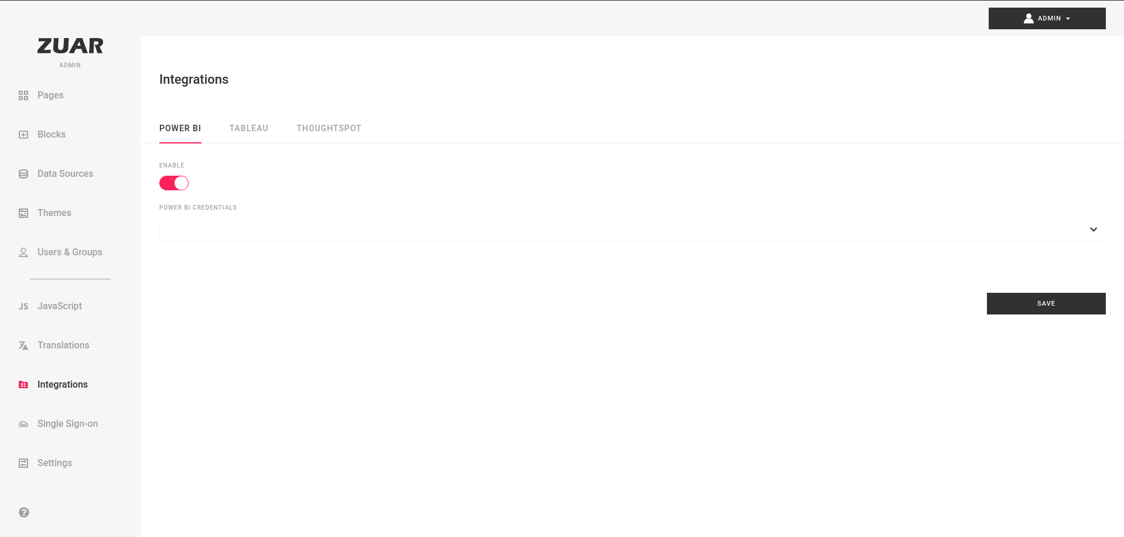Viewport: 1124px width, 537px height.
Task: Open Single Sign-on section
Action: pyautogui.click(x=67, y=423)
